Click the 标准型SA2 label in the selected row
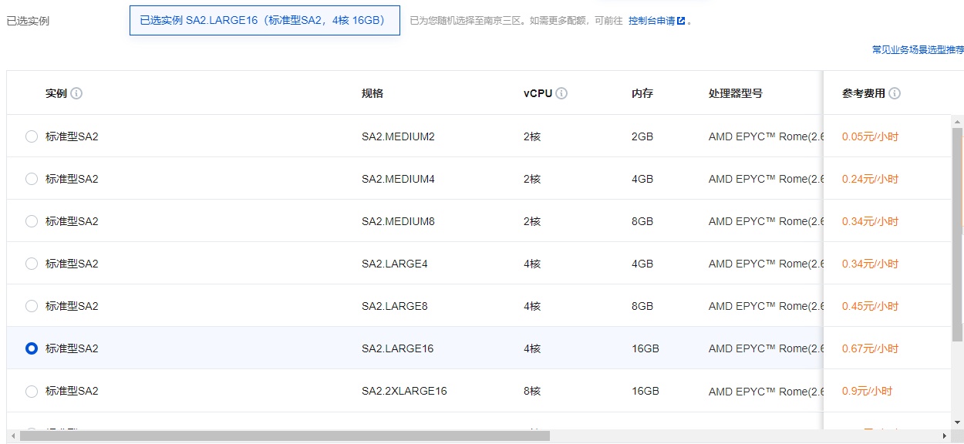Screen dimensions: 964x444 (x=72, y=348)
